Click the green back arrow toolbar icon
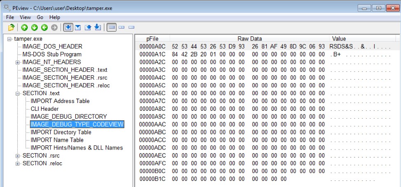Screen dimensions: 401x187 point(44,28)
